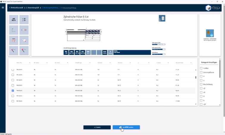Click the first red cutting-edge curve tile

(x=14, y=51)
